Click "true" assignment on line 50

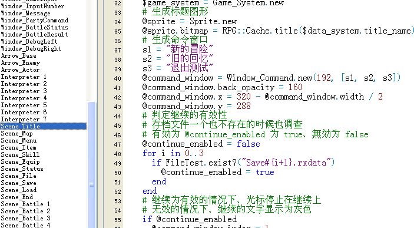[x=265, y=172]
